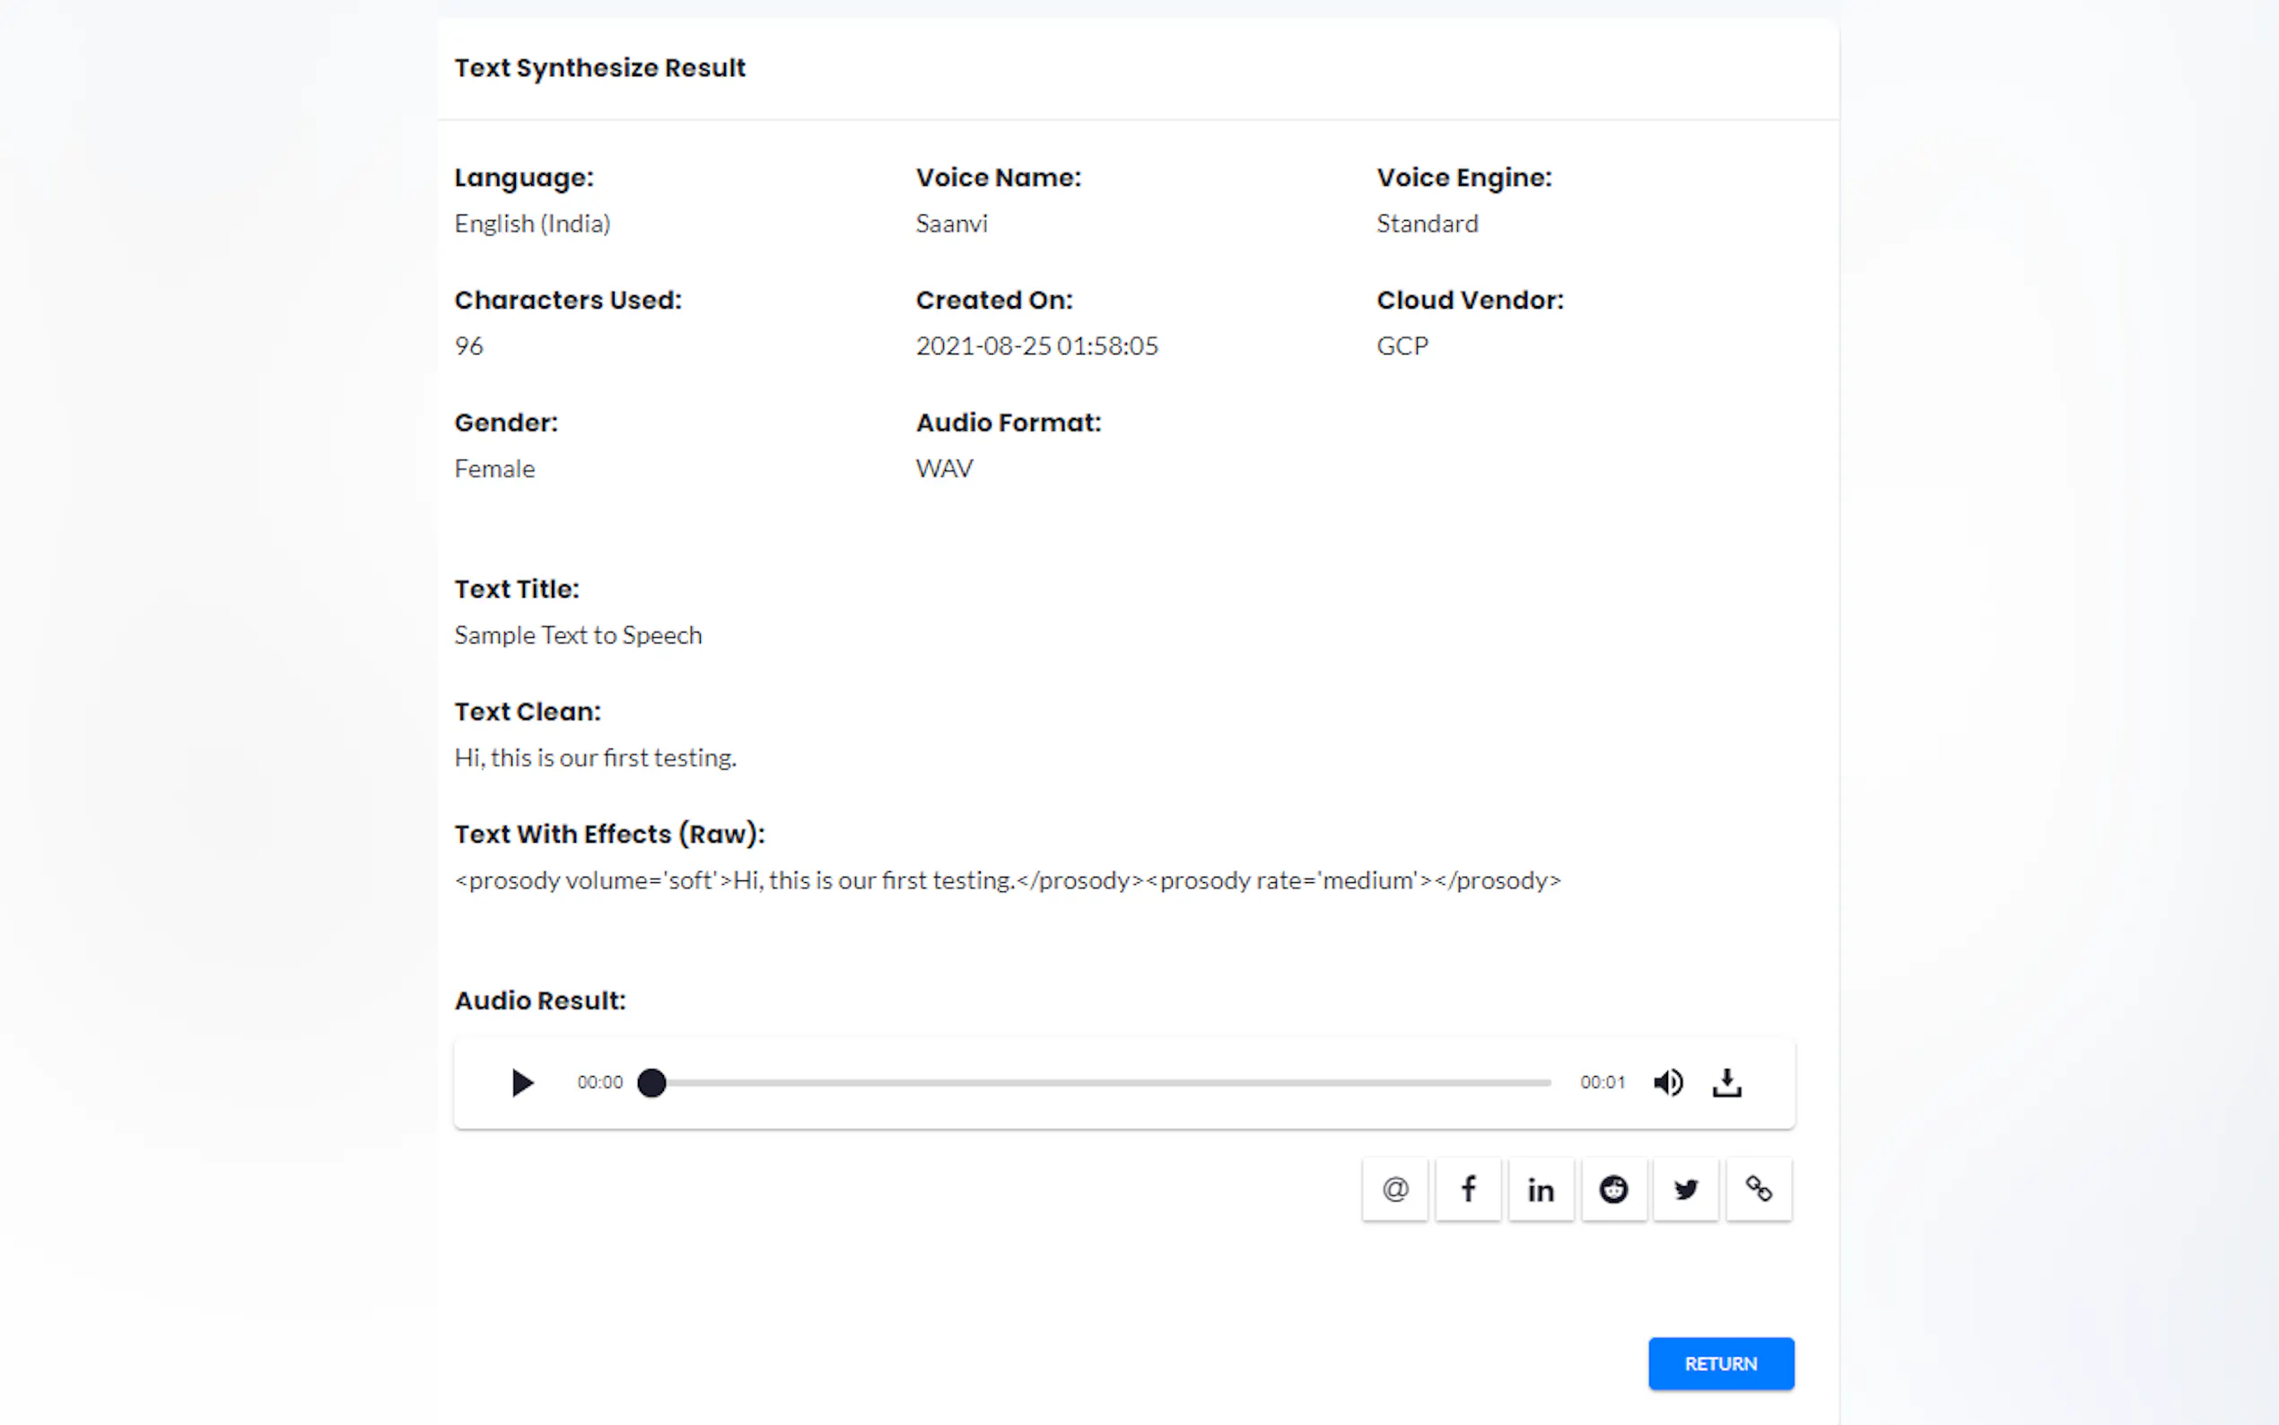2279x1425 pixels.
Task: Download the audio file
Action: [1726, 1082]
